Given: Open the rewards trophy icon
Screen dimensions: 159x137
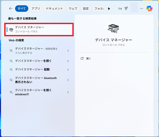Looking at the screenshot, I should click(x=126, y=8).
